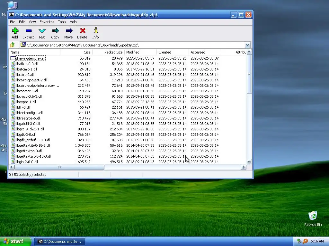Viewport: 329px width, 246px height.
Task: Click the horizontal scrollbar right arrow
Action: pos(244,167)
